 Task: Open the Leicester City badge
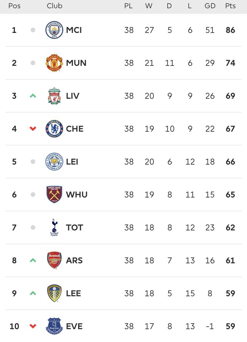tap(54, 162)
